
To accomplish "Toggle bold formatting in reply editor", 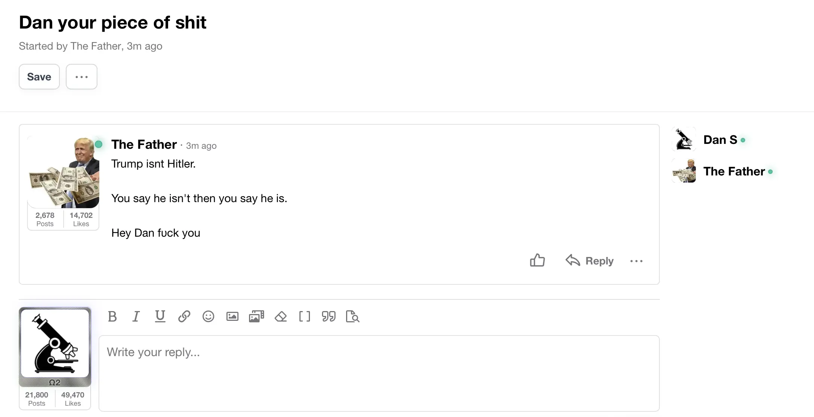I will pos(112,317).
